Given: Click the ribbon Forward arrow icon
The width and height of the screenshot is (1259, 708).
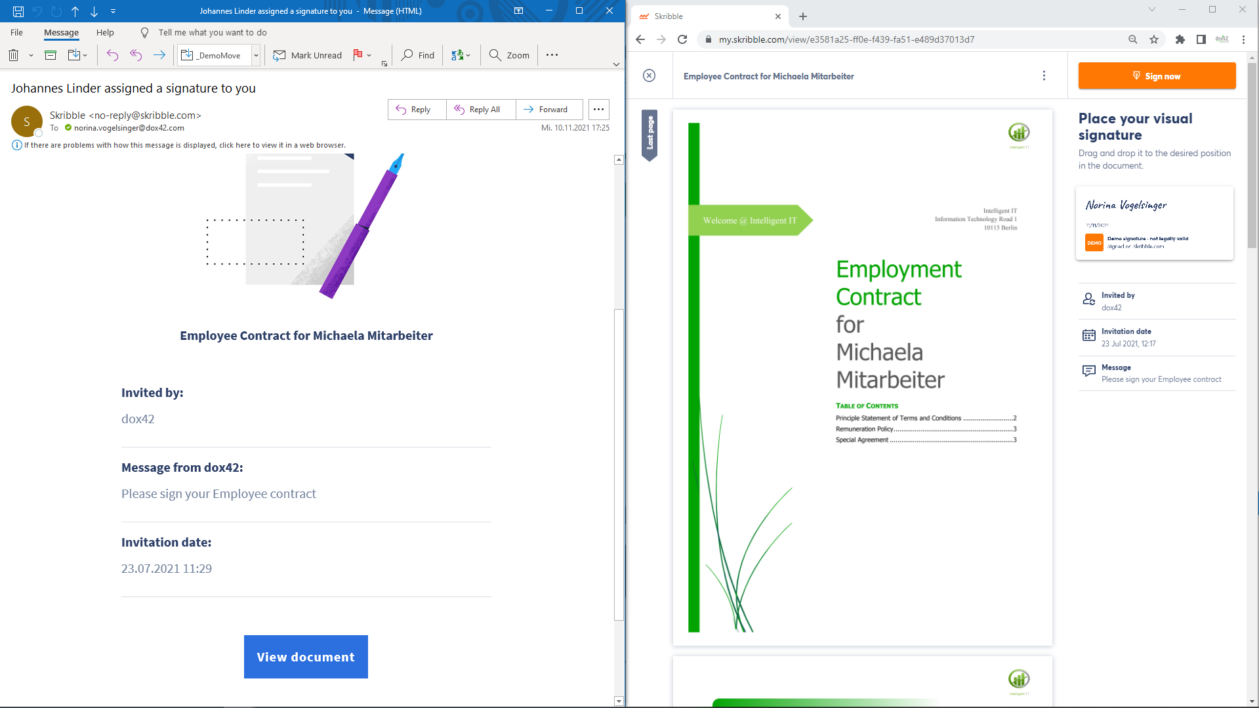Looking at the screenshot, I should 159,55.
